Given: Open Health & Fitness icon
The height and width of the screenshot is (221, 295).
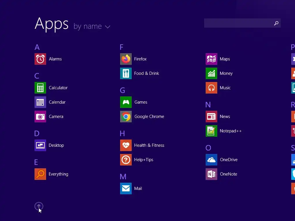Looking at the screenshot, I should pyautogui.click(x=126, y=145).
